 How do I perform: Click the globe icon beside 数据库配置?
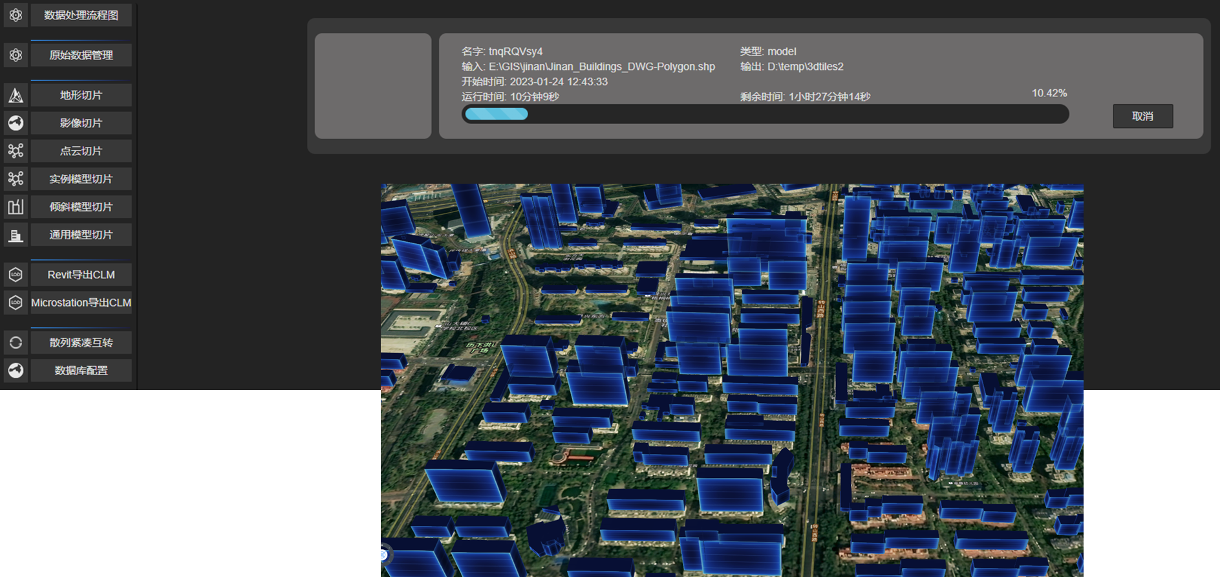(16, 371)
